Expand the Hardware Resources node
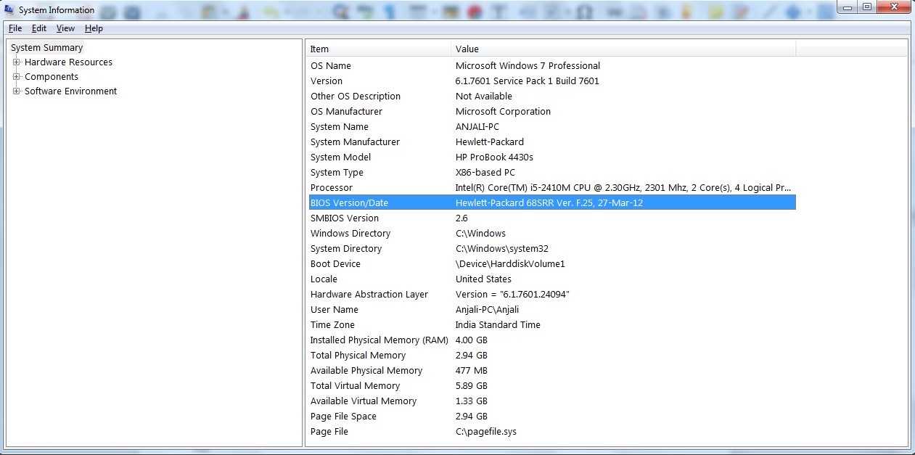 [x=16, y=62]
